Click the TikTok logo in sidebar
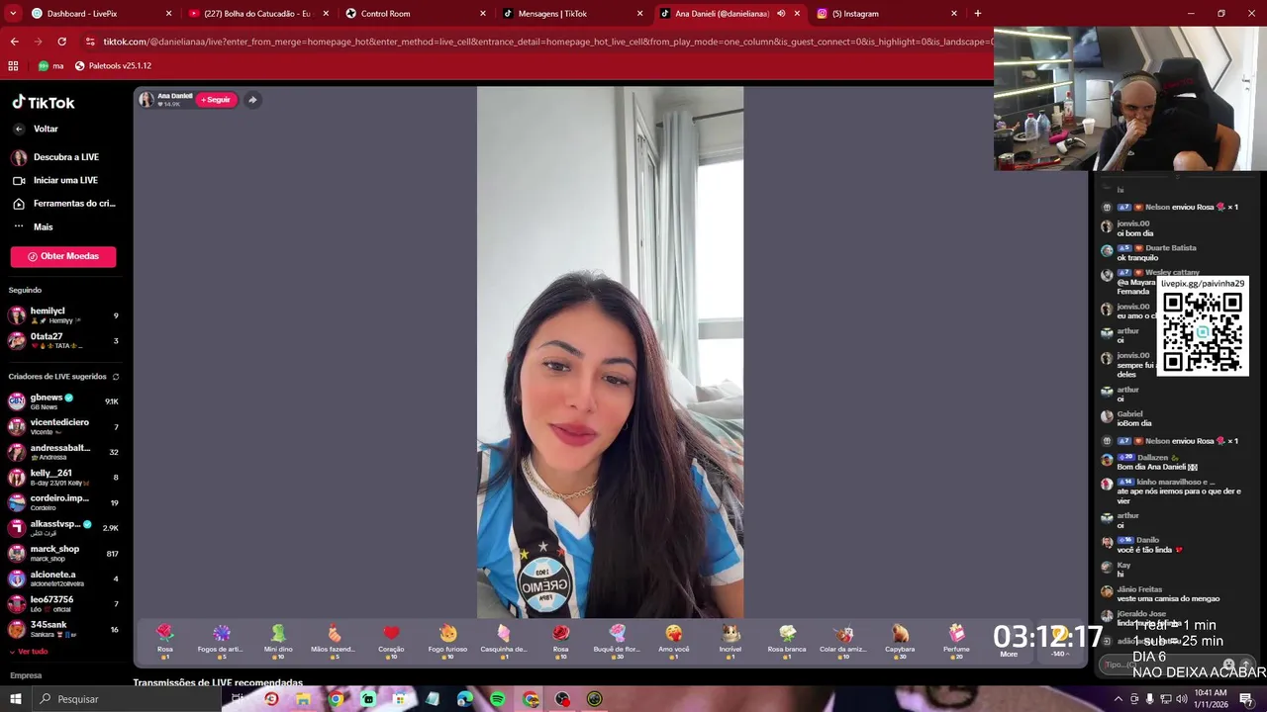1267x712 pixels. coord(44,102)
